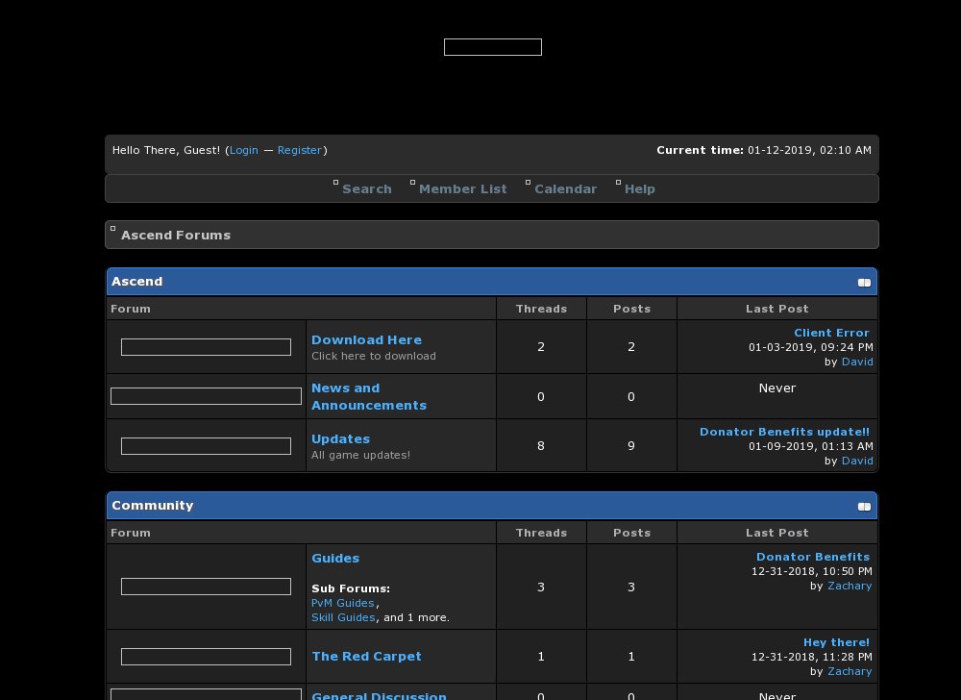Screen dimensions: 961x700
Task: Open the PvM Guides sub forum
Action: (x=343, y=603)
